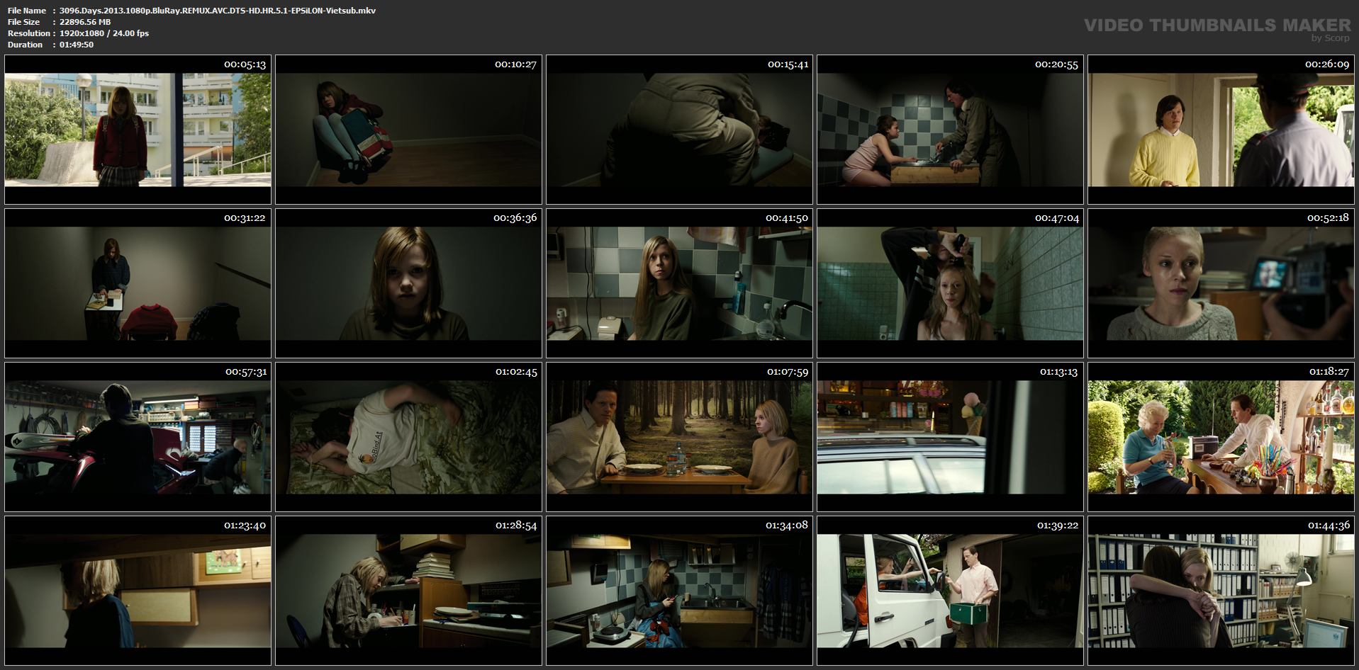Click the duration value 01:49:50
Viewport: 1359px width, 670px height.
pyautogui.click(x=77, y=45)
